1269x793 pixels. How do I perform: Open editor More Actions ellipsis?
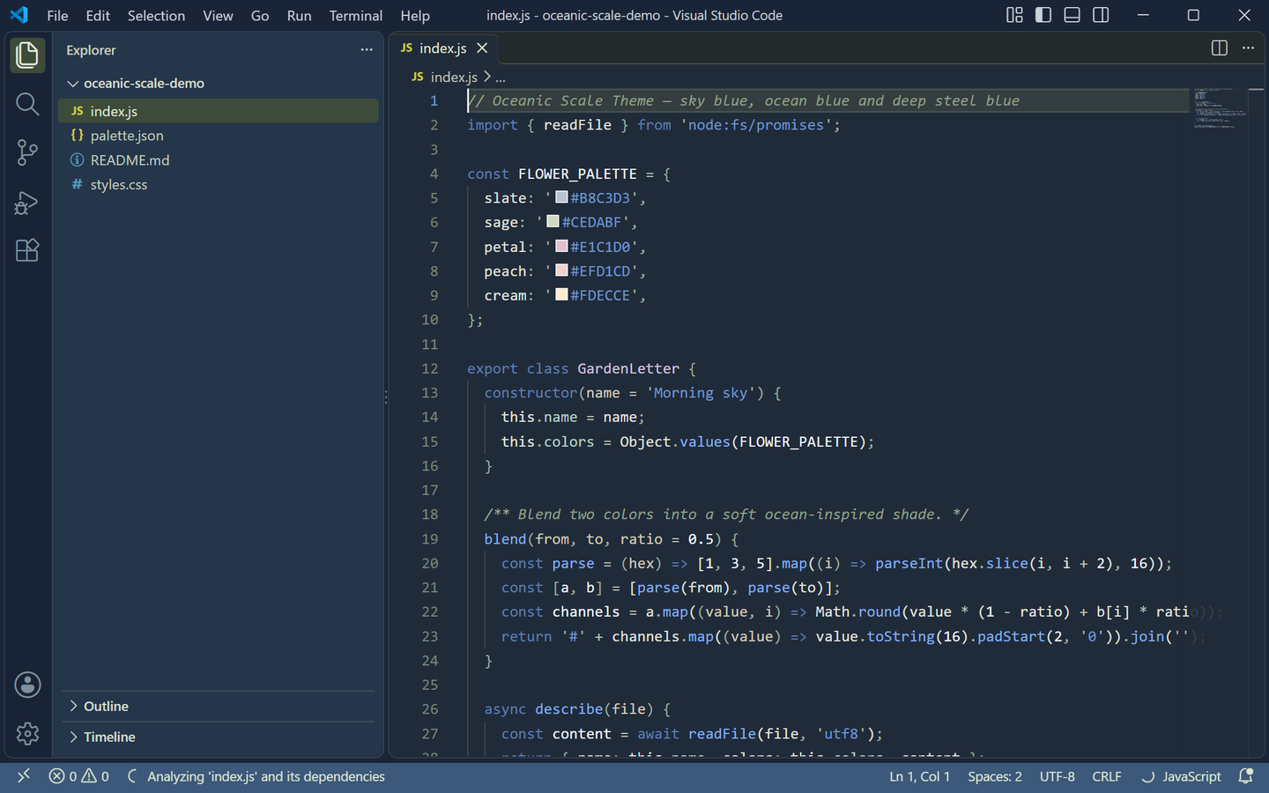(1248, 48)
